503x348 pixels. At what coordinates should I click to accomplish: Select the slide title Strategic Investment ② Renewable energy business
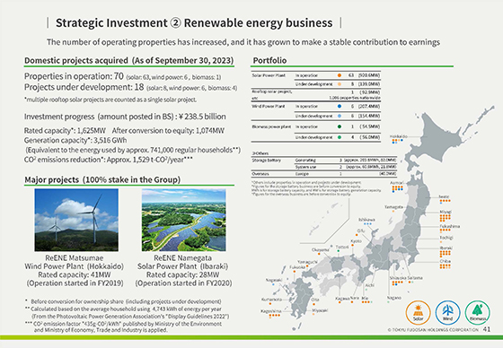(x=194, y=22)
